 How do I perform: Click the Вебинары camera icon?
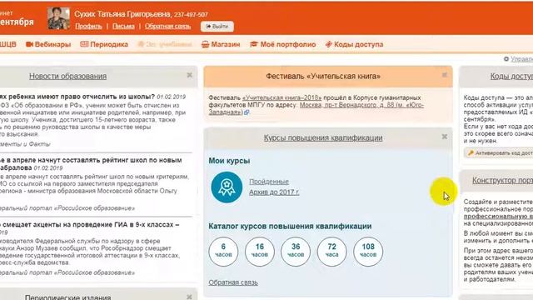(30, 44)
